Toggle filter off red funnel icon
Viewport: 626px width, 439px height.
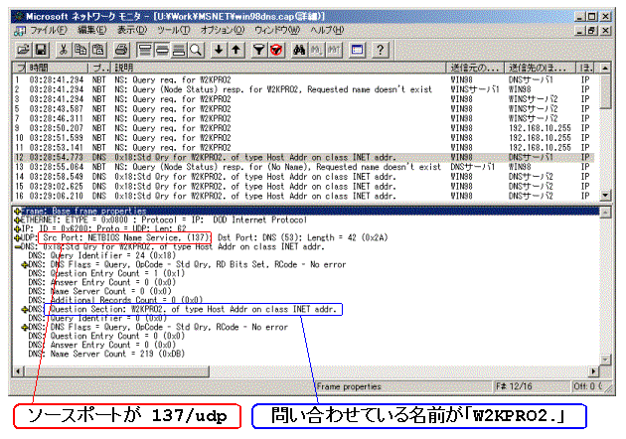point(276,50)
